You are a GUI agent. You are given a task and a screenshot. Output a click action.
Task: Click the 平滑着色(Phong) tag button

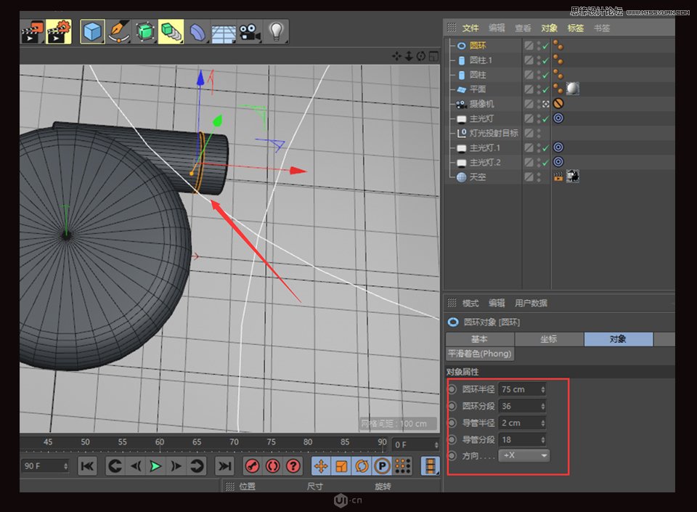[479, 354]
